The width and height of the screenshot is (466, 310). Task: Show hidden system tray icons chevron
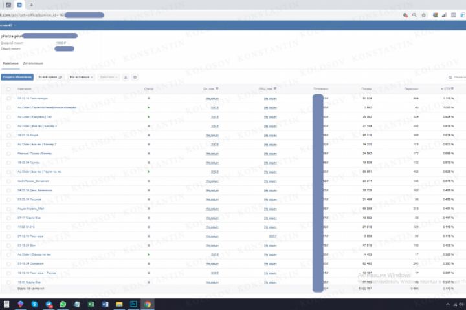(x=448, y=304)
